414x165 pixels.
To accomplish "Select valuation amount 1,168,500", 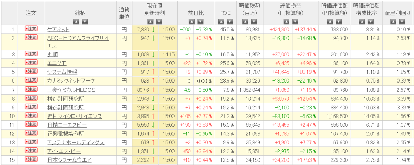I will [x=337, y=116].
